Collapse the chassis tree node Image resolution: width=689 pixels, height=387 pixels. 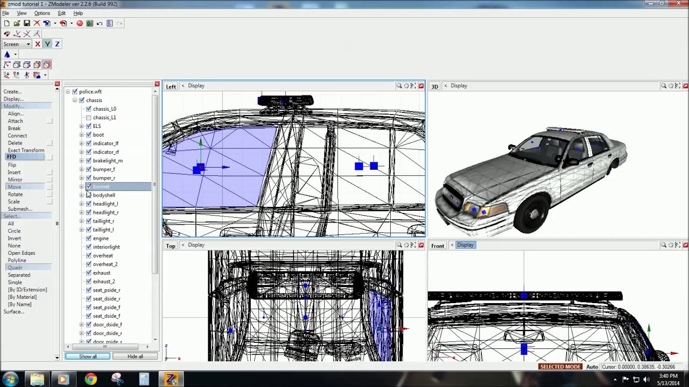point(75,100)
